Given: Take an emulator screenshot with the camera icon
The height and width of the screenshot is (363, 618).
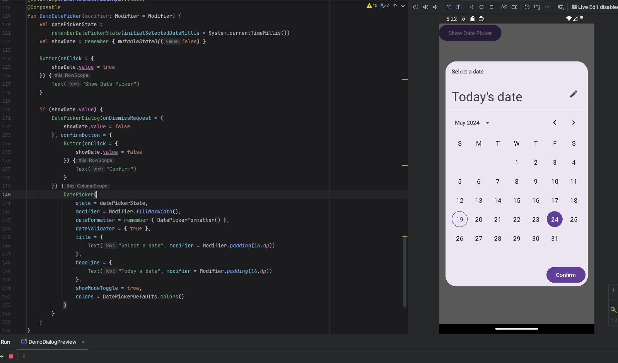Looking at the screenshot, I should 504,7.
